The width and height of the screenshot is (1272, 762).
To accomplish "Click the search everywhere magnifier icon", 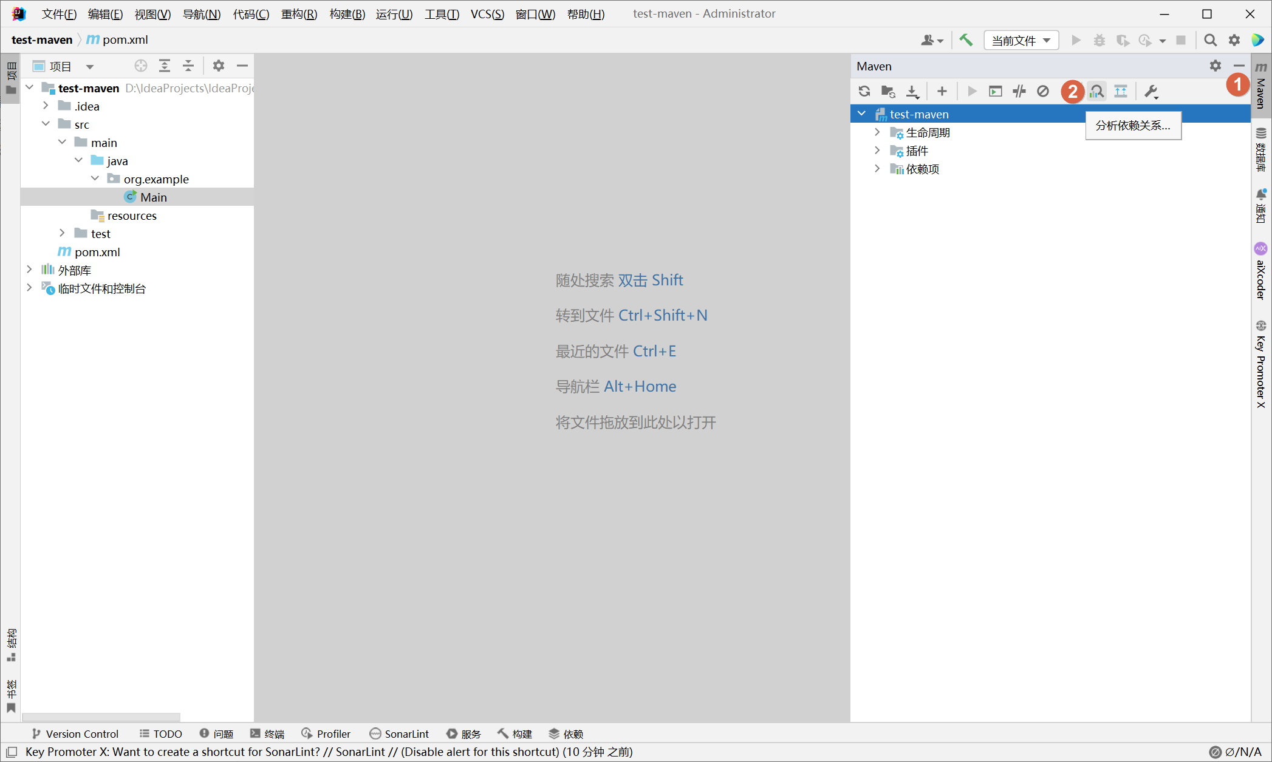I will [x=1210, y=40].
